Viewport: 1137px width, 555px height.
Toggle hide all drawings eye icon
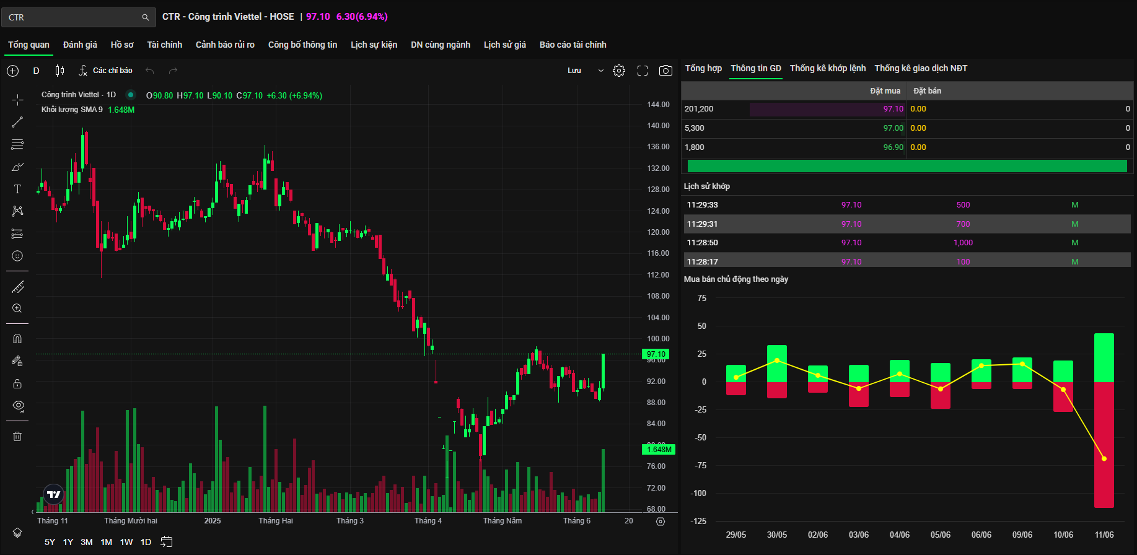(x=17, y=406)
